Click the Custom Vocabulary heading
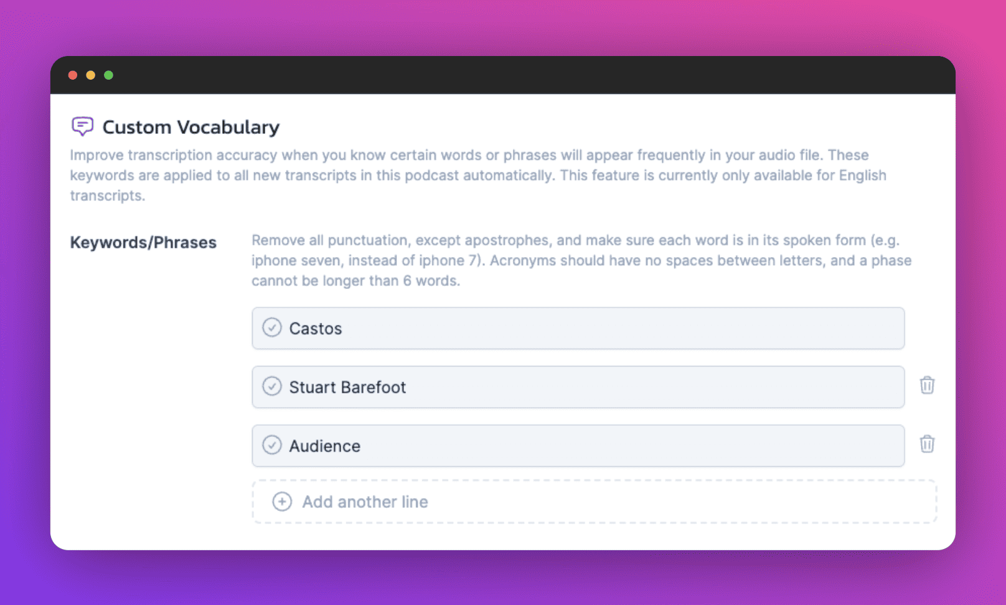Viewport: 1006px width, 605px height. 190,127
